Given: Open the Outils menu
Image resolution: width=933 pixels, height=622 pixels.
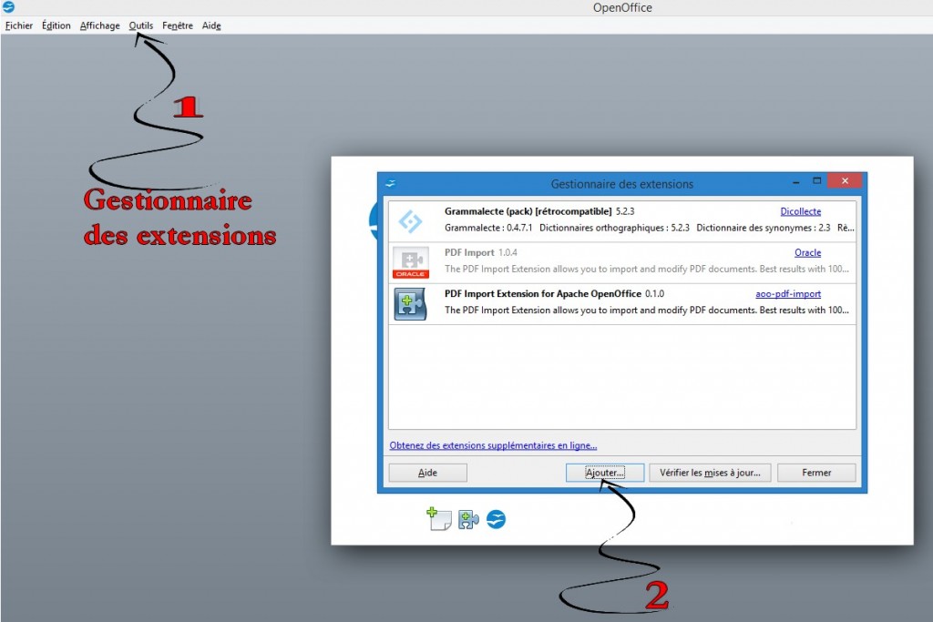Looking at the screenshot, I should click(141, 25).
